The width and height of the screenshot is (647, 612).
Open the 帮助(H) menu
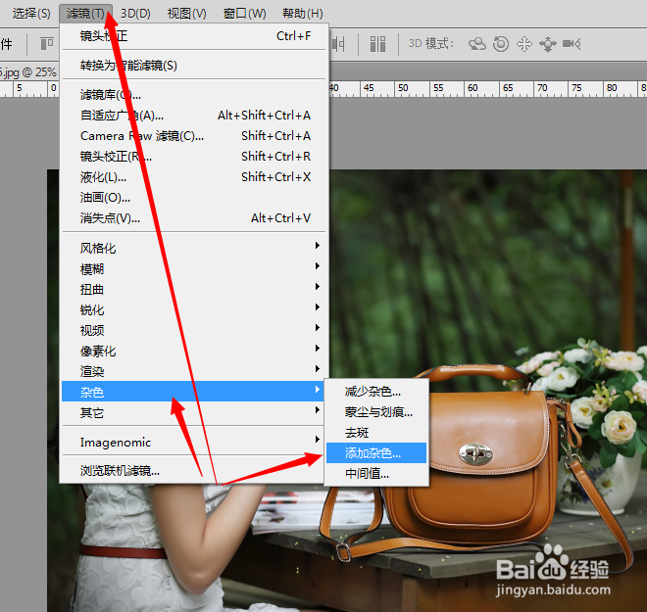303,13
